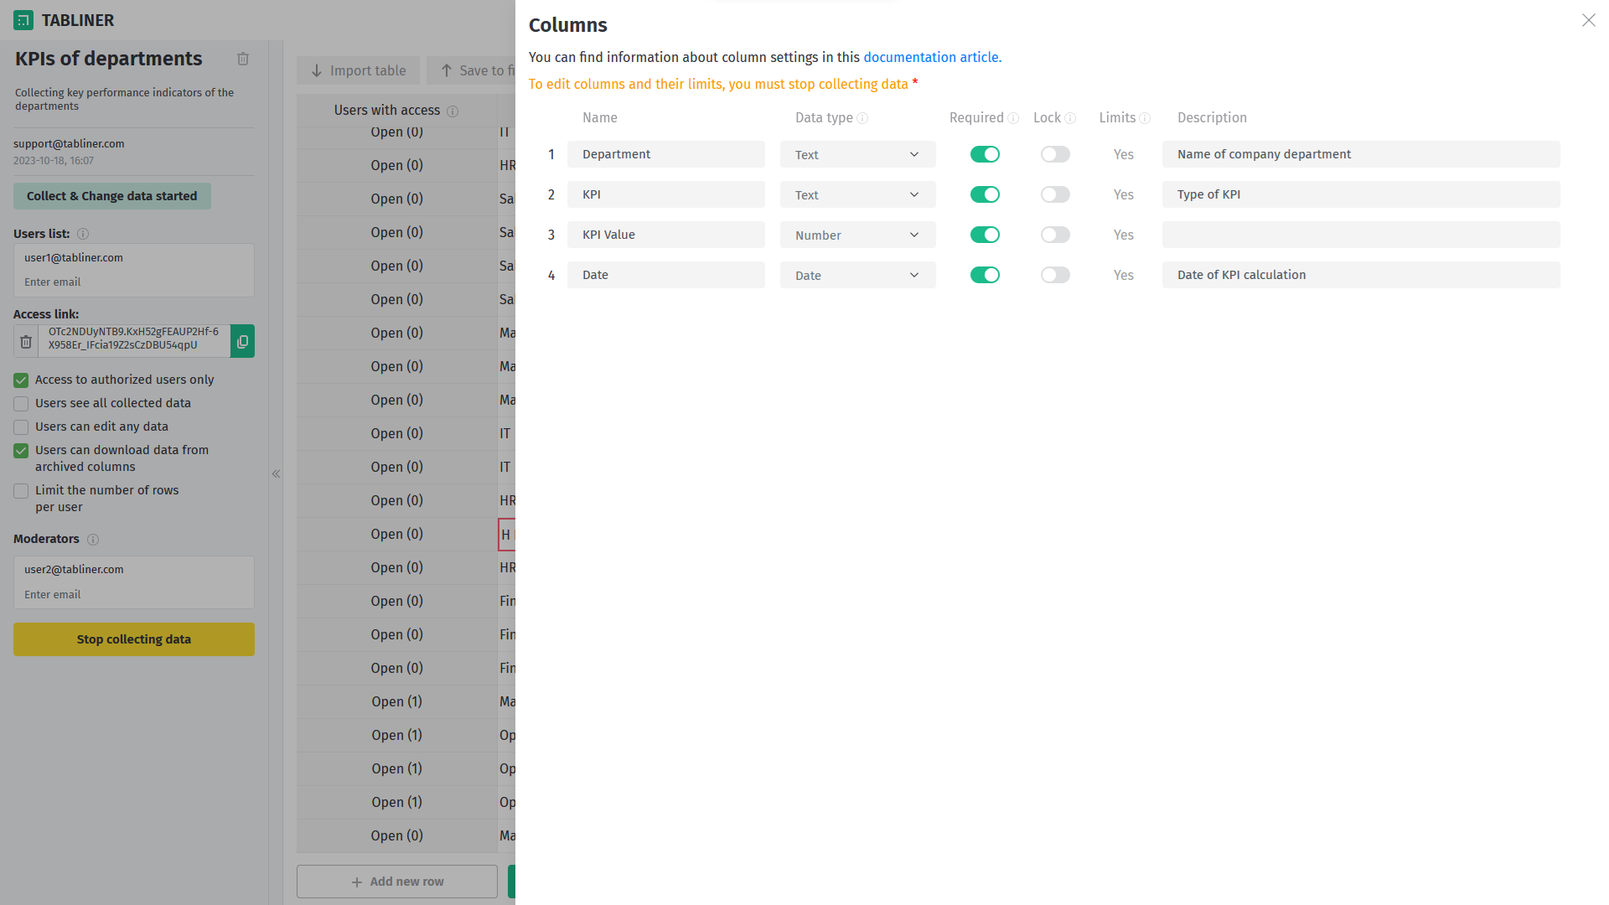Click info icon next to Required header
The width and height of the screenshot is (1609, 905).
1013,118
